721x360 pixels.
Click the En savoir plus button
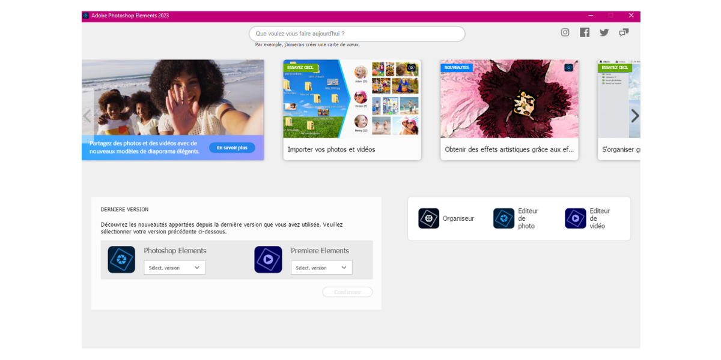(232, 148)
